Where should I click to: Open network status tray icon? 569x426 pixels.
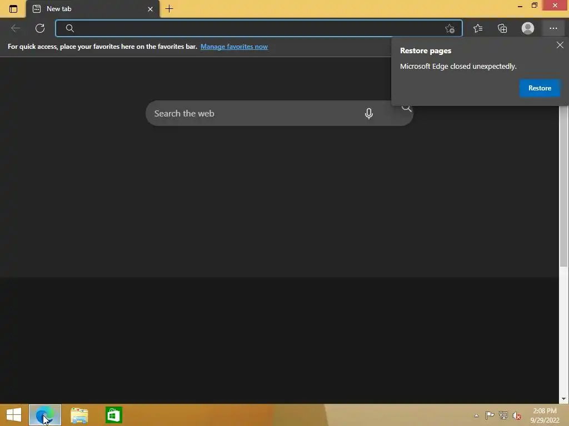point(503,415)
